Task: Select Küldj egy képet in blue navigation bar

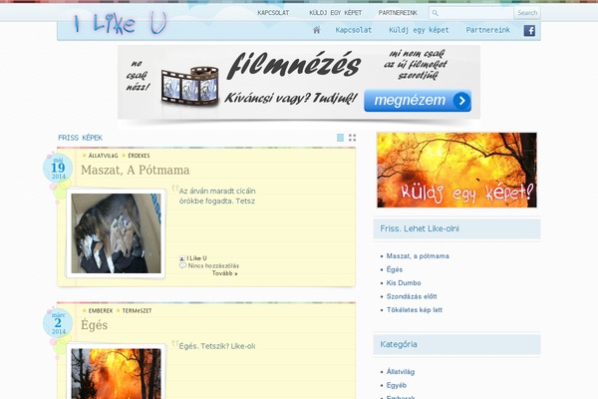Action: (x=419, y=30)
